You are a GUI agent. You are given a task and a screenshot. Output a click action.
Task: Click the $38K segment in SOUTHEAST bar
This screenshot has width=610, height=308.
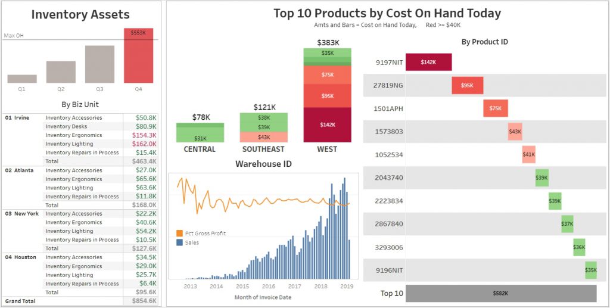click(264, 117)
